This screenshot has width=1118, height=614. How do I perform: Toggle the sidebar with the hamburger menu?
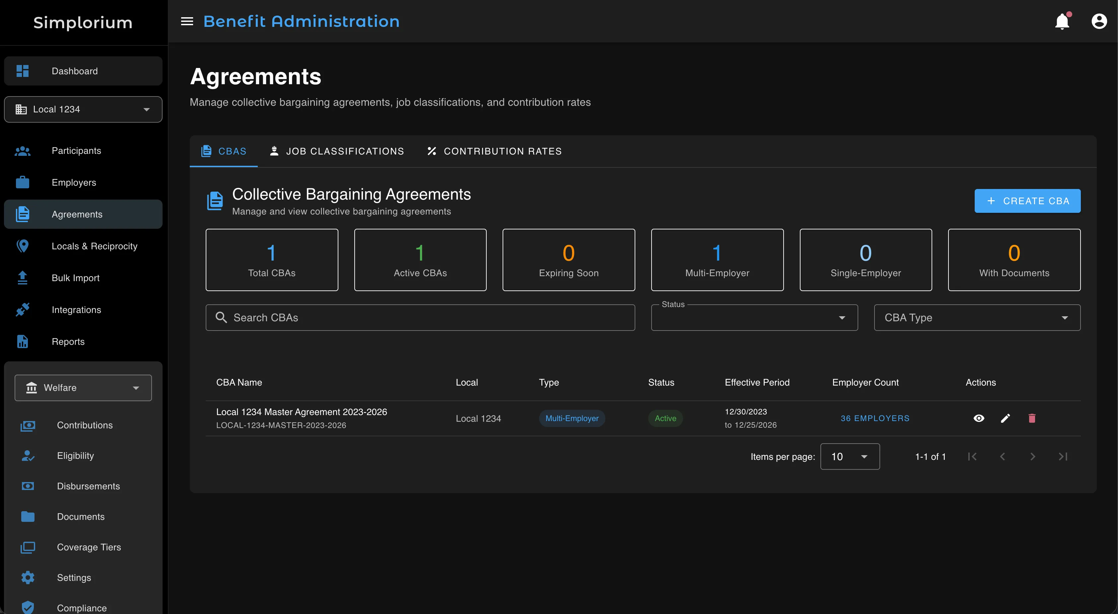pos(187,21)
